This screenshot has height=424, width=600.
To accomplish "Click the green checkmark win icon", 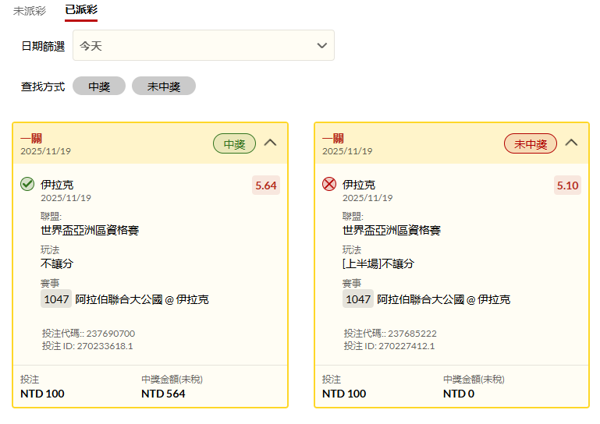I will click(x=27, y=185).
